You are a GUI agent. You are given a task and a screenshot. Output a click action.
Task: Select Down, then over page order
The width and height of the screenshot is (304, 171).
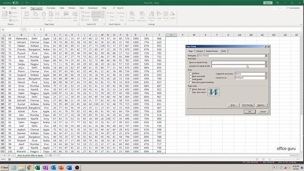[x=190, y=89]
